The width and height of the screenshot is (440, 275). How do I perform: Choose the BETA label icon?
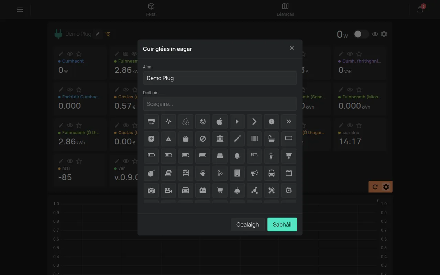tap(254, 156)
